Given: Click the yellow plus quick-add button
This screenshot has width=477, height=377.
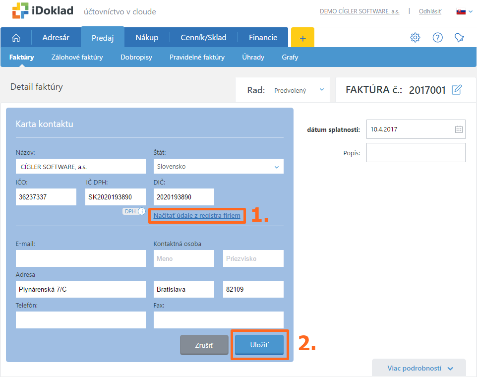Looking at the screenshot, I should click(x=302, y=38).
